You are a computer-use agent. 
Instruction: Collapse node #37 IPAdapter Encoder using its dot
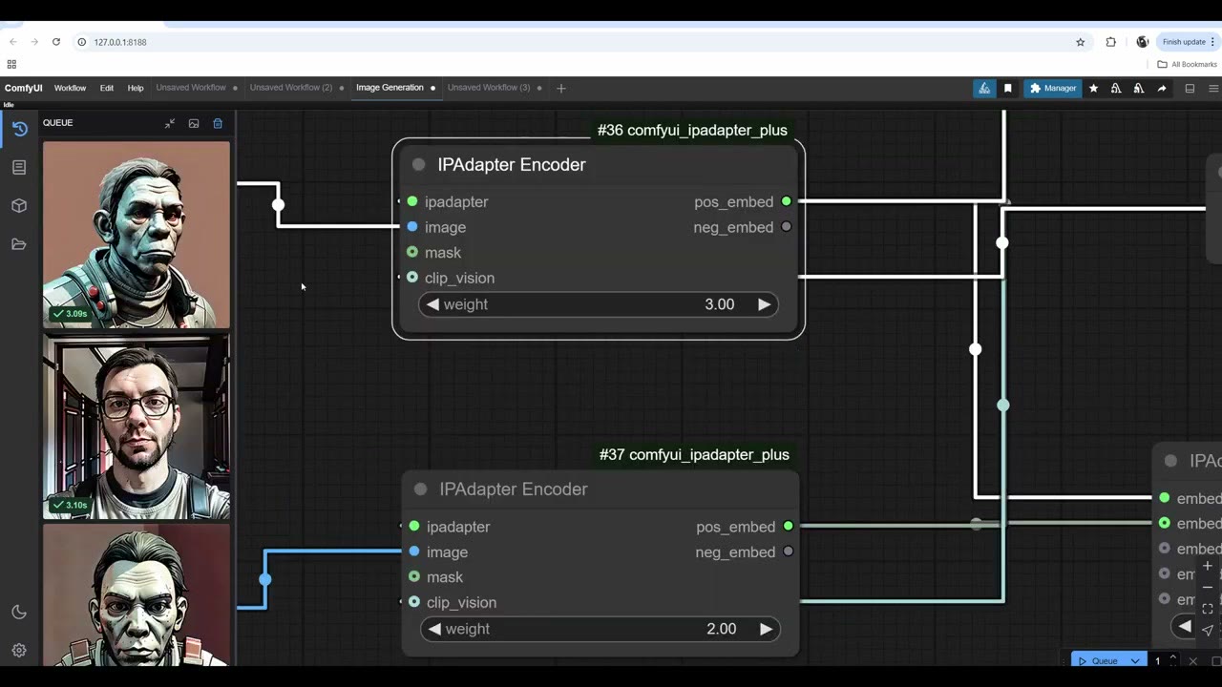[420, 489]
